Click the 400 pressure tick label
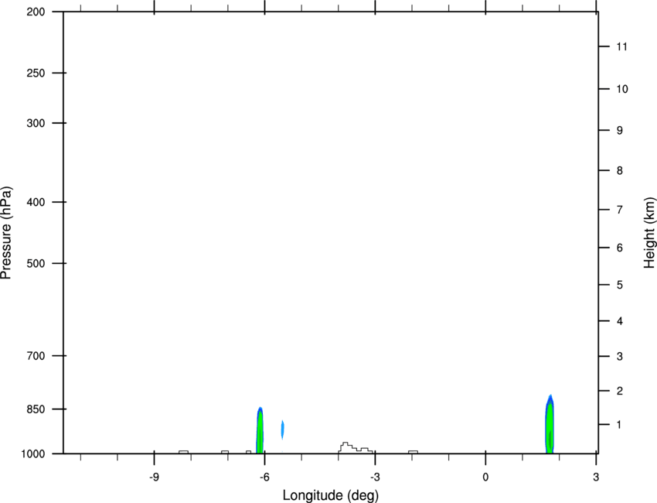657x503 pixels. (36, 202)
